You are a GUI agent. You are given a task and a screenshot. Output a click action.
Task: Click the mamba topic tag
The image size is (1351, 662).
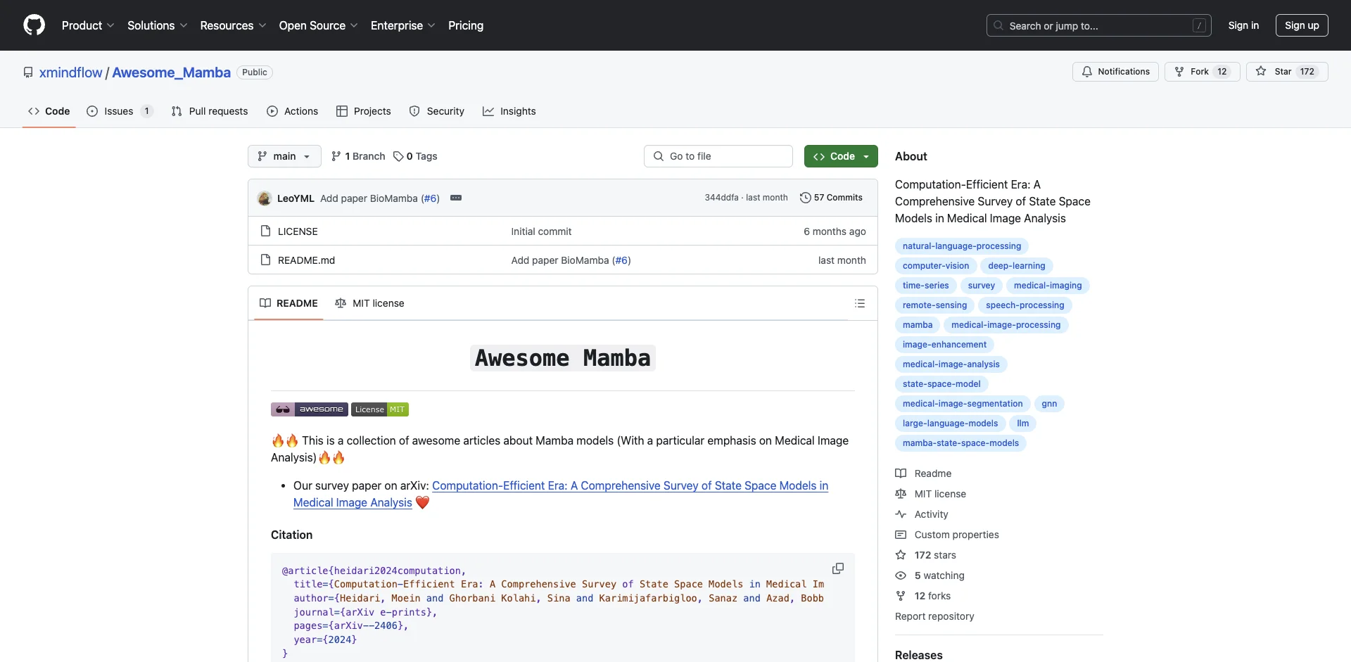tap(918, 325)
